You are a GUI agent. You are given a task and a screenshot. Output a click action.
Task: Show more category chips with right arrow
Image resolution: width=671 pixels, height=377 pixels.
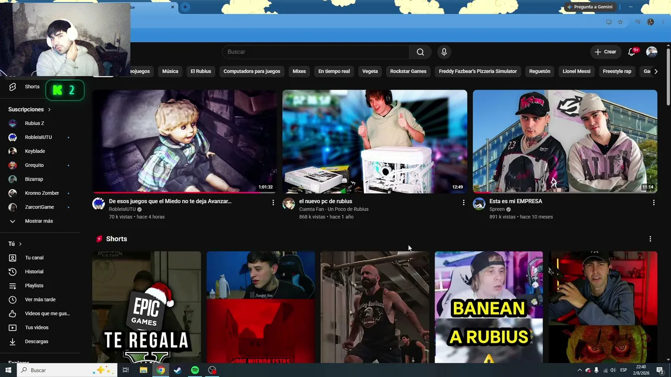[x=656, y=71]
